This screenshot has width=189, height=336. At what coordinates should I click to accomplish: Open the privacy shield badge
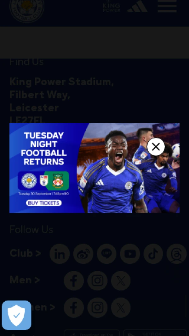16,315
